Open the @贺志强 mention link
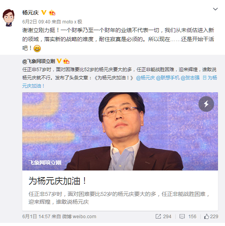 [x=190, y=78]
